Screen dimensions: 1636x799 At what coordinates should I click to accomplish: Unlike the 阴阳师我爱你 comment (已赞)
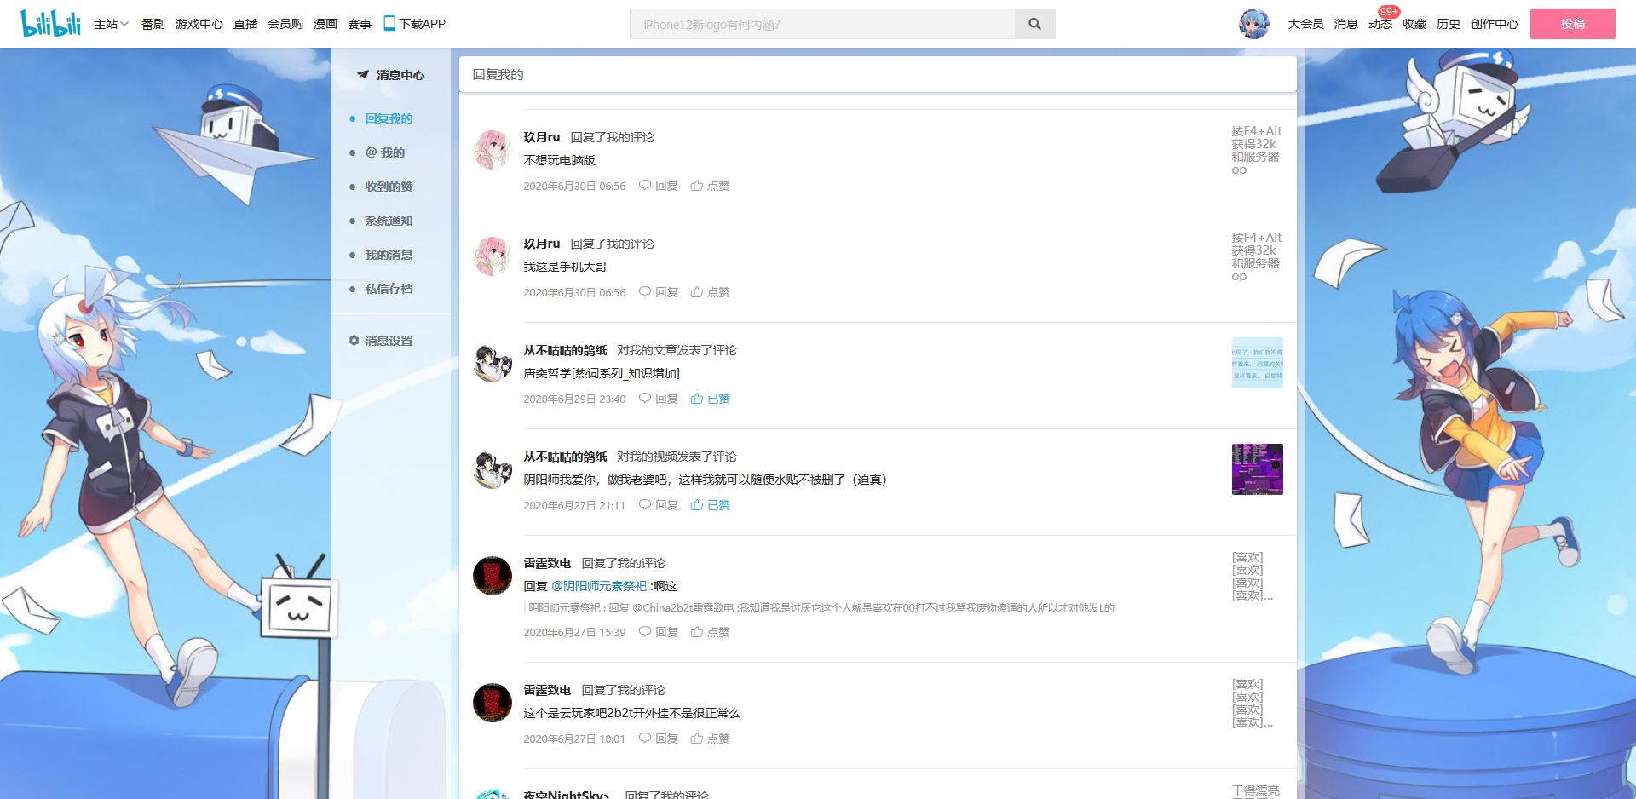point(710,505)
